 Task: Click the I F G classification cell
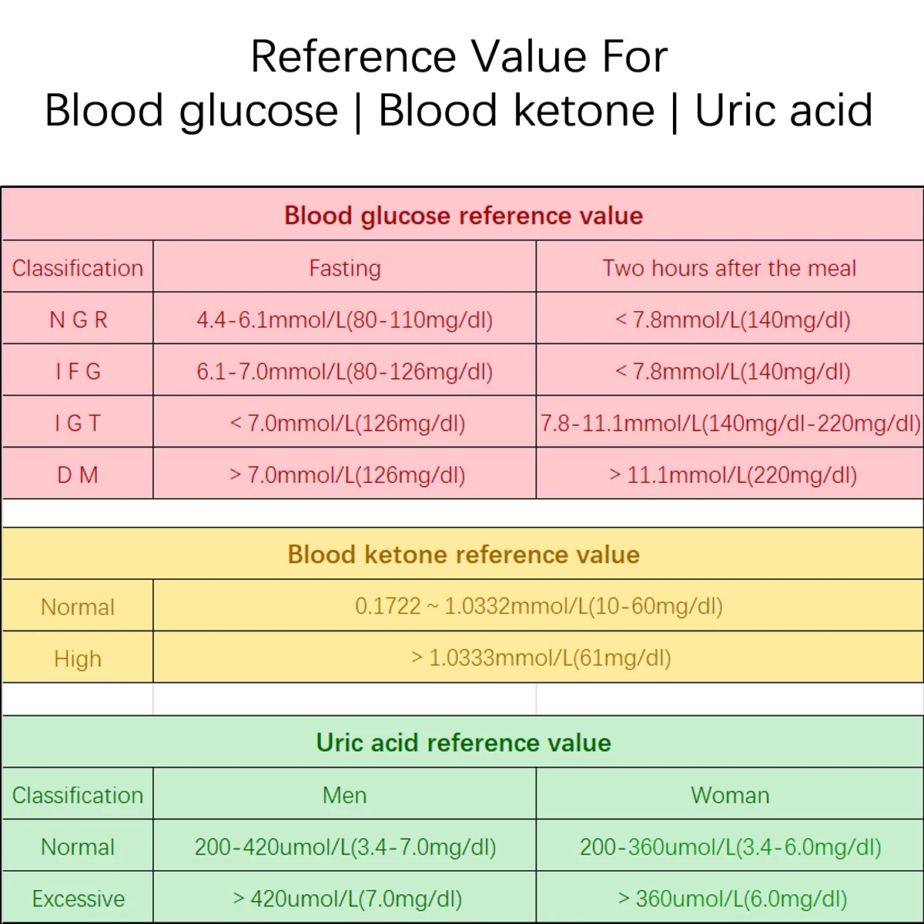click(x=78, y=372)
